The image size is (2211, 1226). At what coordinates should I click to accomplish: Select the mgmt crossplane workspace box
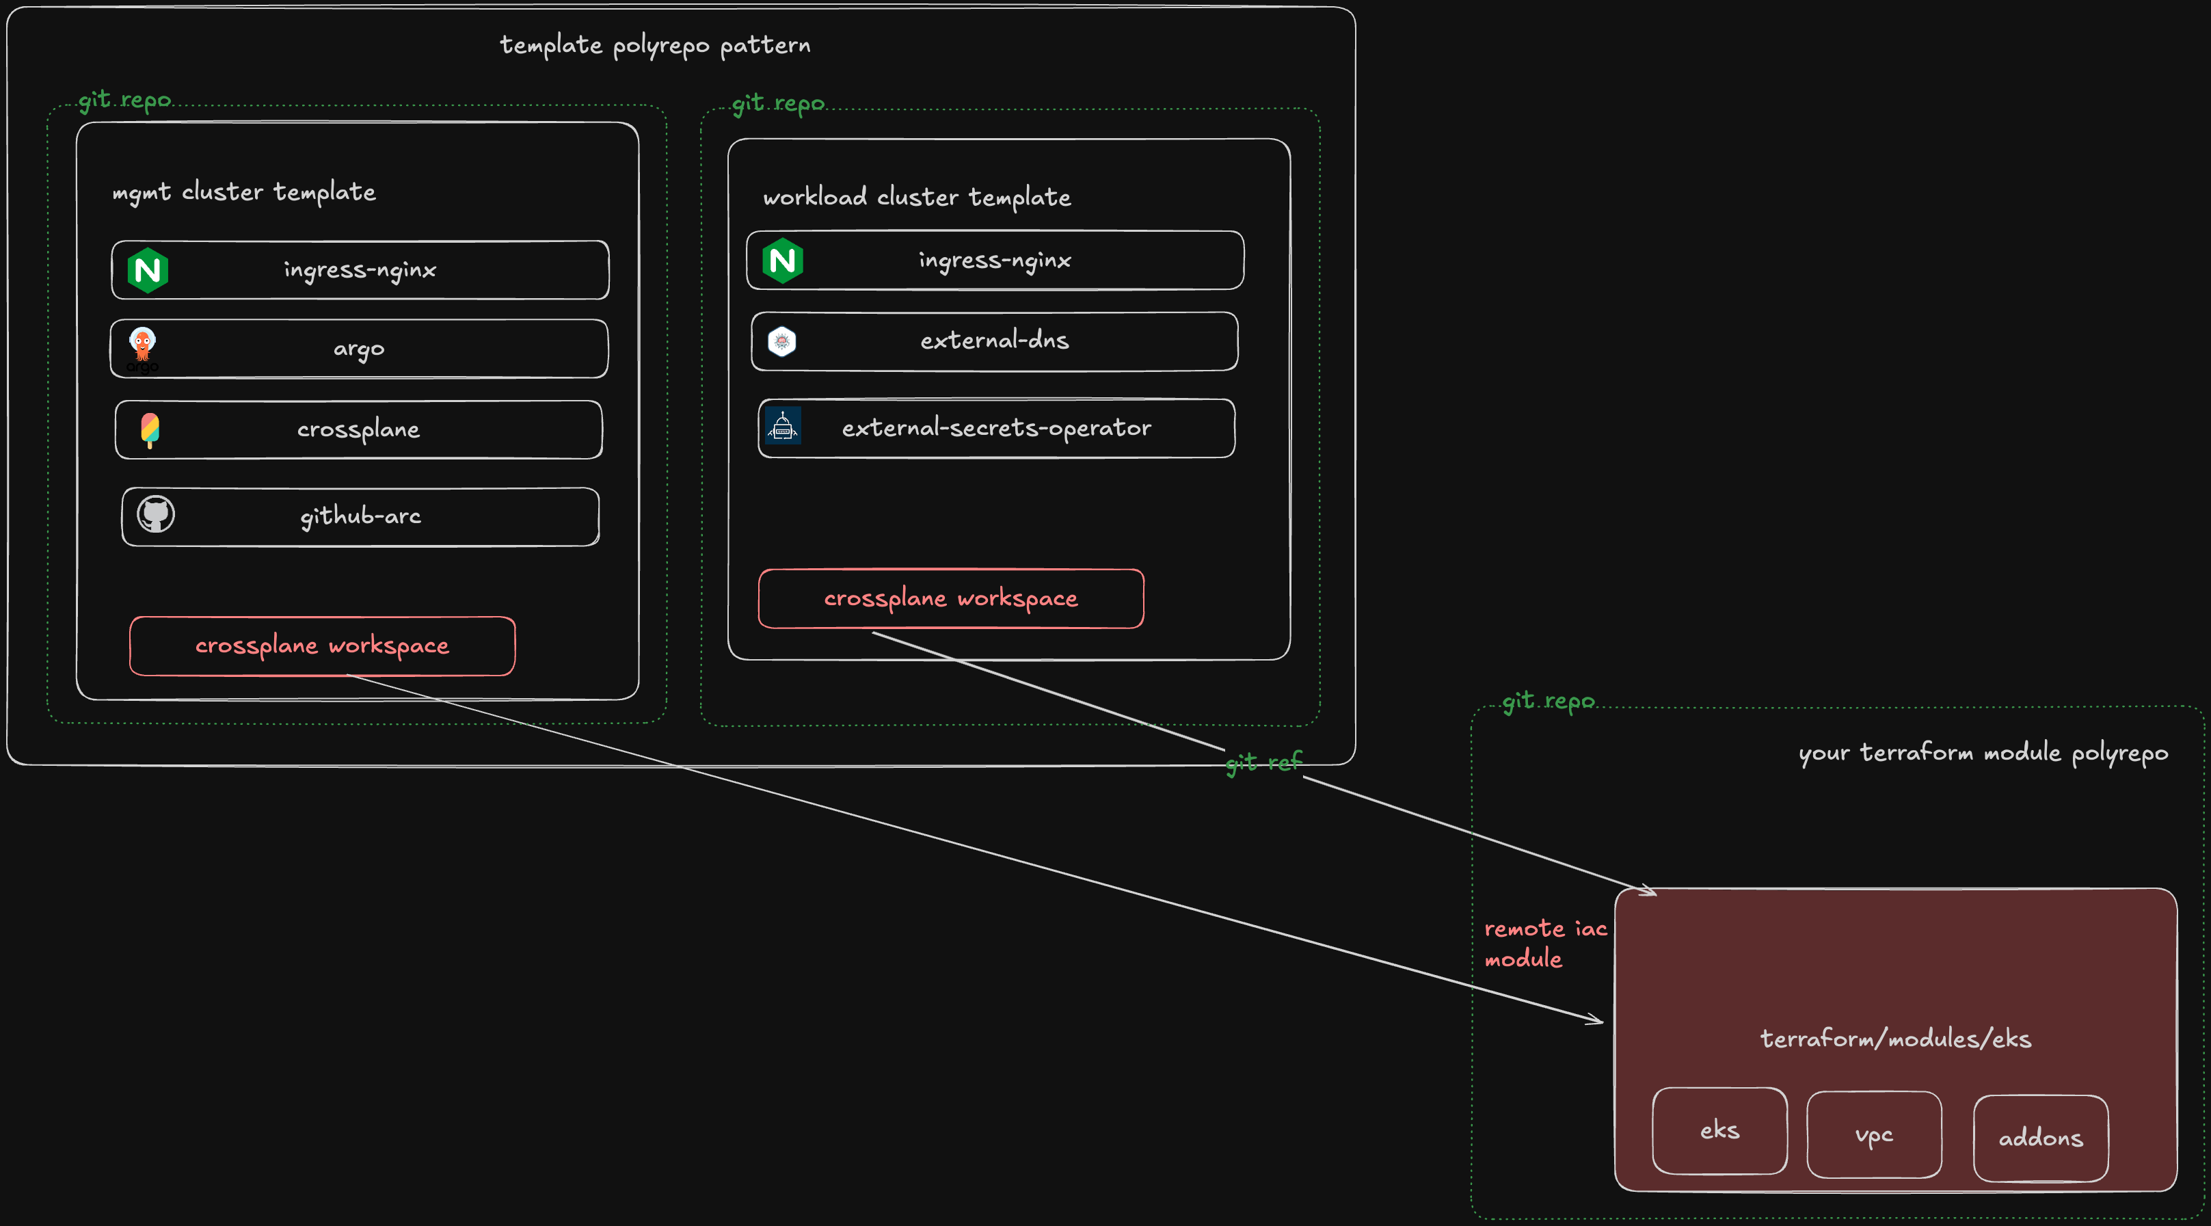pos(322,645)
